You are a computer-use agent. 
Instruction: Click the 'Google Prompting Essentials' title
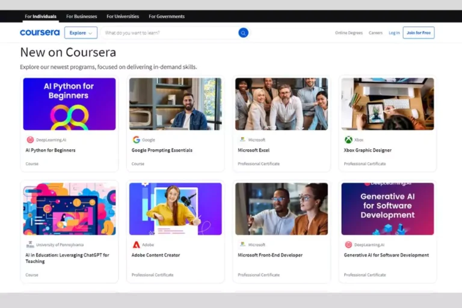[162, 150]
